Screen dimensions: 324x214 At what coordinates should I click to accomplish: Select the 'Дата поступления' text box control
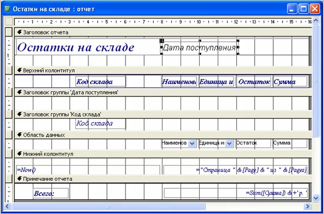click(200, 47)
